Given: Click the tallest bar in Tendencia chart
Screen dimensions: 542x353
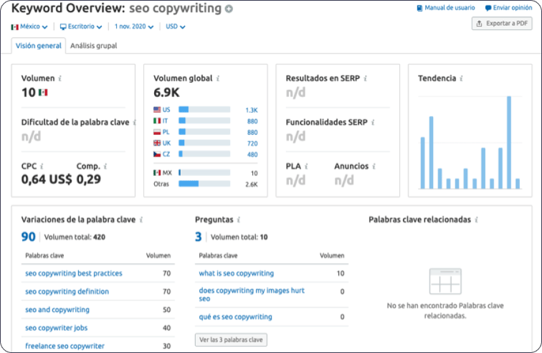Looking at the screenshot, I should (x=509, y=142).
